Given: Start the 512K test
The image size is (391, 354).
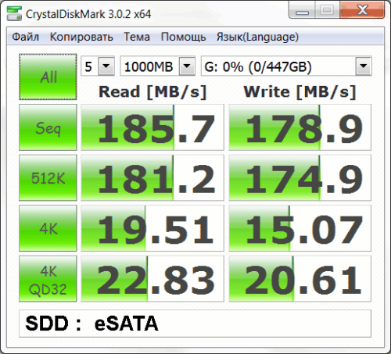Looking at the screenshot, I should [48, 178].
